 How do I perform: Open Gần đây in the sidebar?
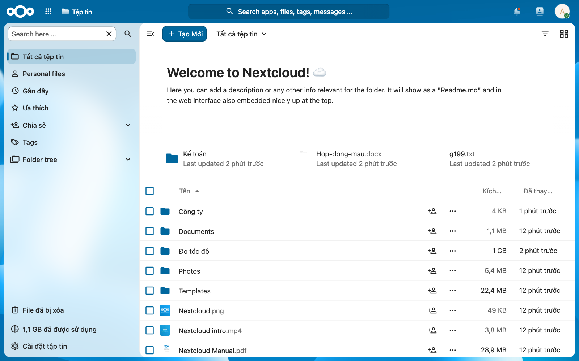tap(72, 91)
